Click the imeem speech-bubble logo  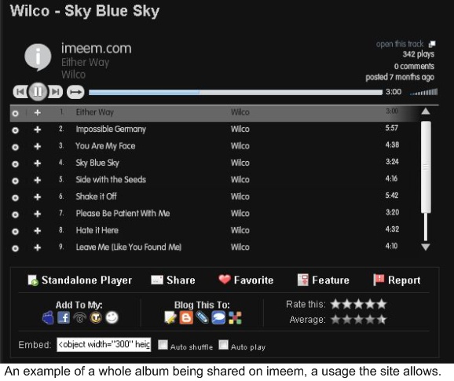38,57
